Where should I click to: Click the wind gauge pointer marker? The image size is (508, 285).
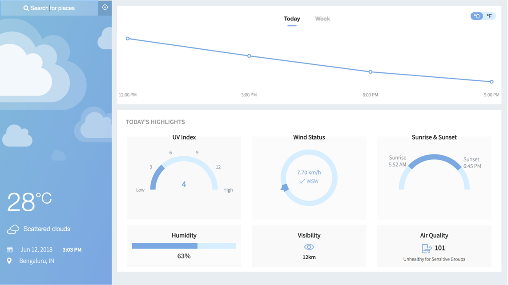284,188
